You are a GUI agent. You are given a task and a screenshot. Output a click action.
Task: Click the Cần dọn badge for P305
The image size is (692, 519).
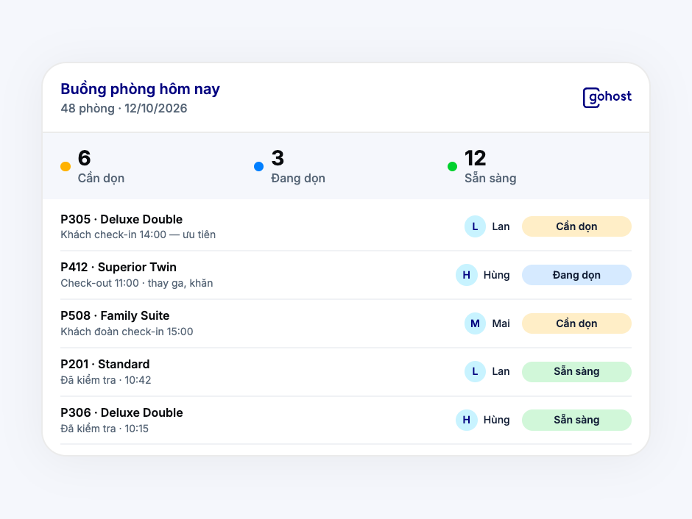[x=576, y=226]
